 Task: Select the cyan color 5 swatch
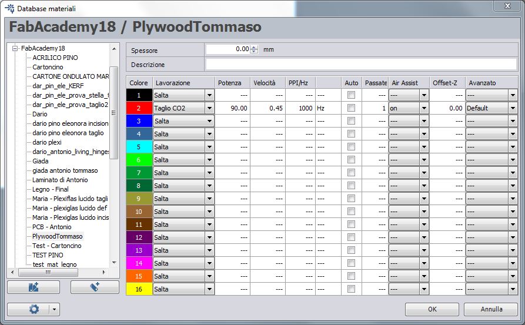tap(139, 147)
